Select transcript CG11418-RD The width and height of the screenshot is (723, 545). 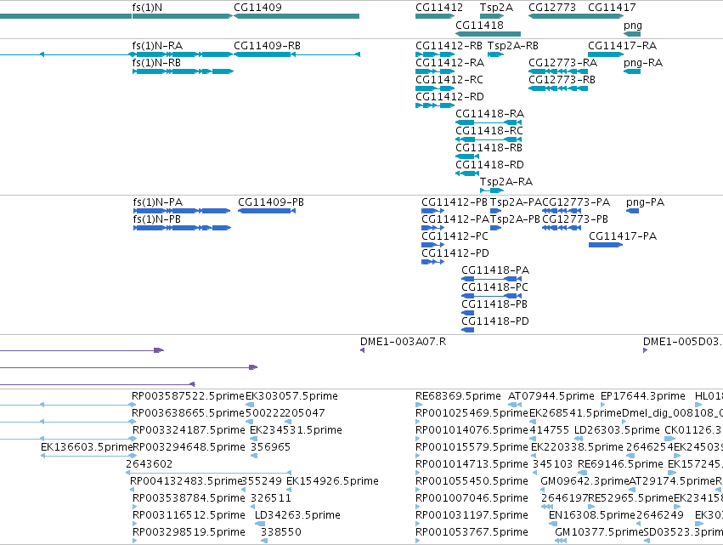489,165
